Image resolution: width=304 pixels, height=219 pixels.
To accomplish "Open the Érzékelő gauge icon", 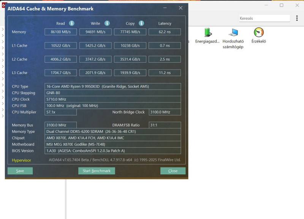I will click(259, 35).
